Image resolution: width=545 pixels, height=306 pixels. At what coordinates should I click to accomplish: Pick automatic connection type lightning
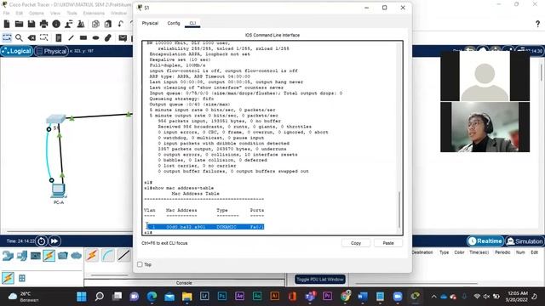tap(92, 255)
